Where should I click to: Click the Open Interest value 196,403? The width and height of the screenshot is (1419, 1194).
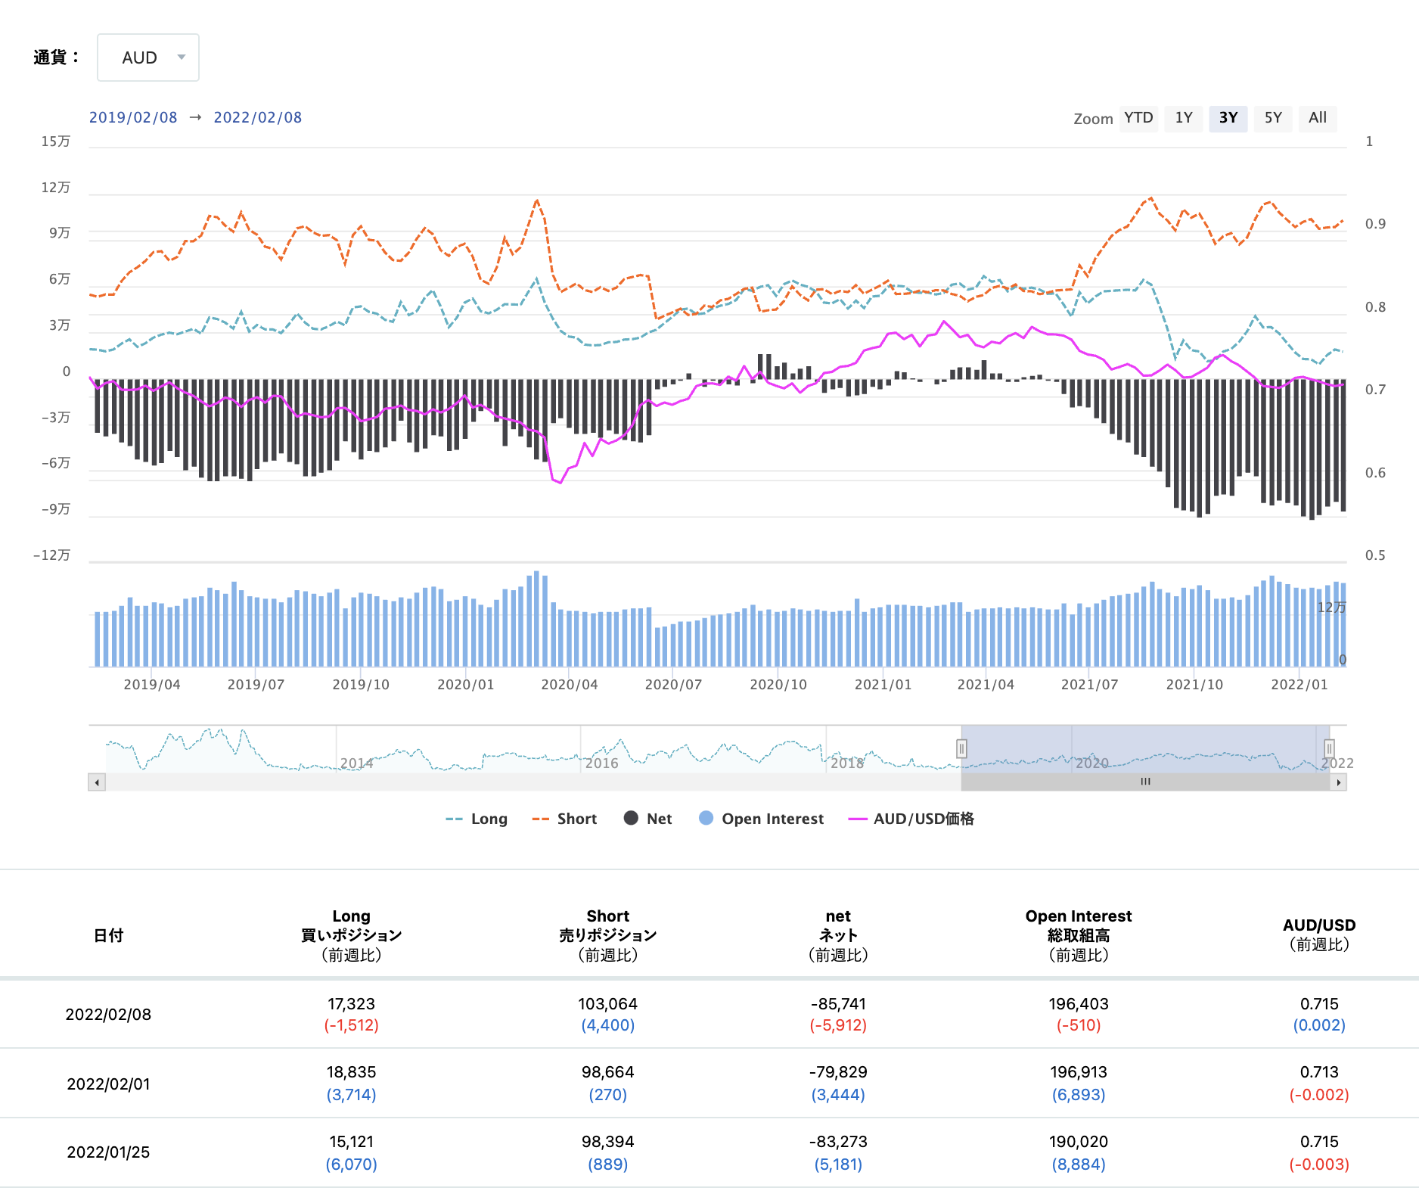[x=1079, y=1004]
